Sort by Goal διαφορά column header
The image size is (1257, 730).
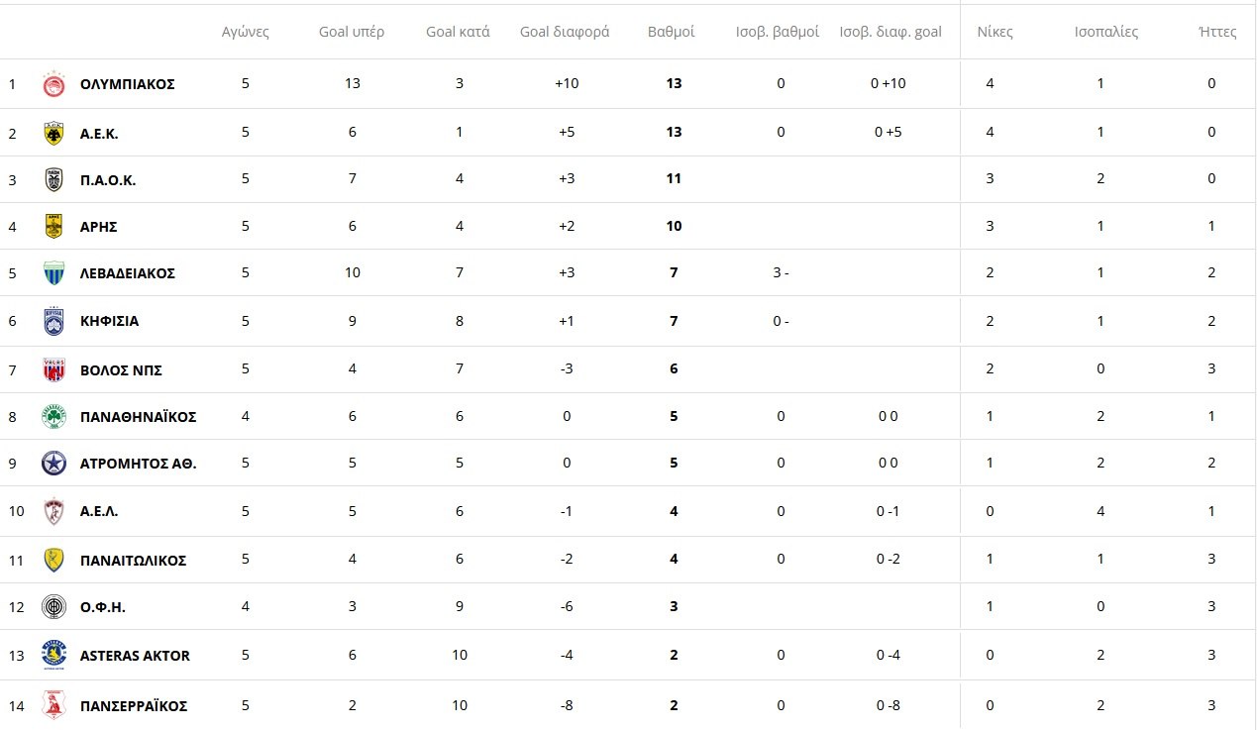565,32
